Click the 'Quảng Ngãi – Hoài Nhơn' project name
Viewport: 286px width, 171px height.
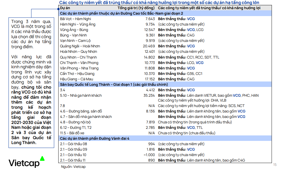tap(80, 46)
